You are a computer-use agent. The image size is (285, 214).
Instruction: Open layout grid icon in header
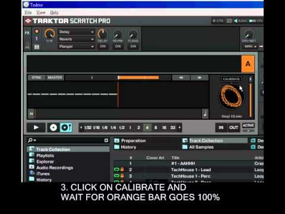tap(229, 21)
